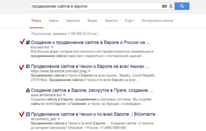Click snippet line with Россия: +7 (499) 5000-458
Viewport: 206px width, 131px height.
click(78, 128)
